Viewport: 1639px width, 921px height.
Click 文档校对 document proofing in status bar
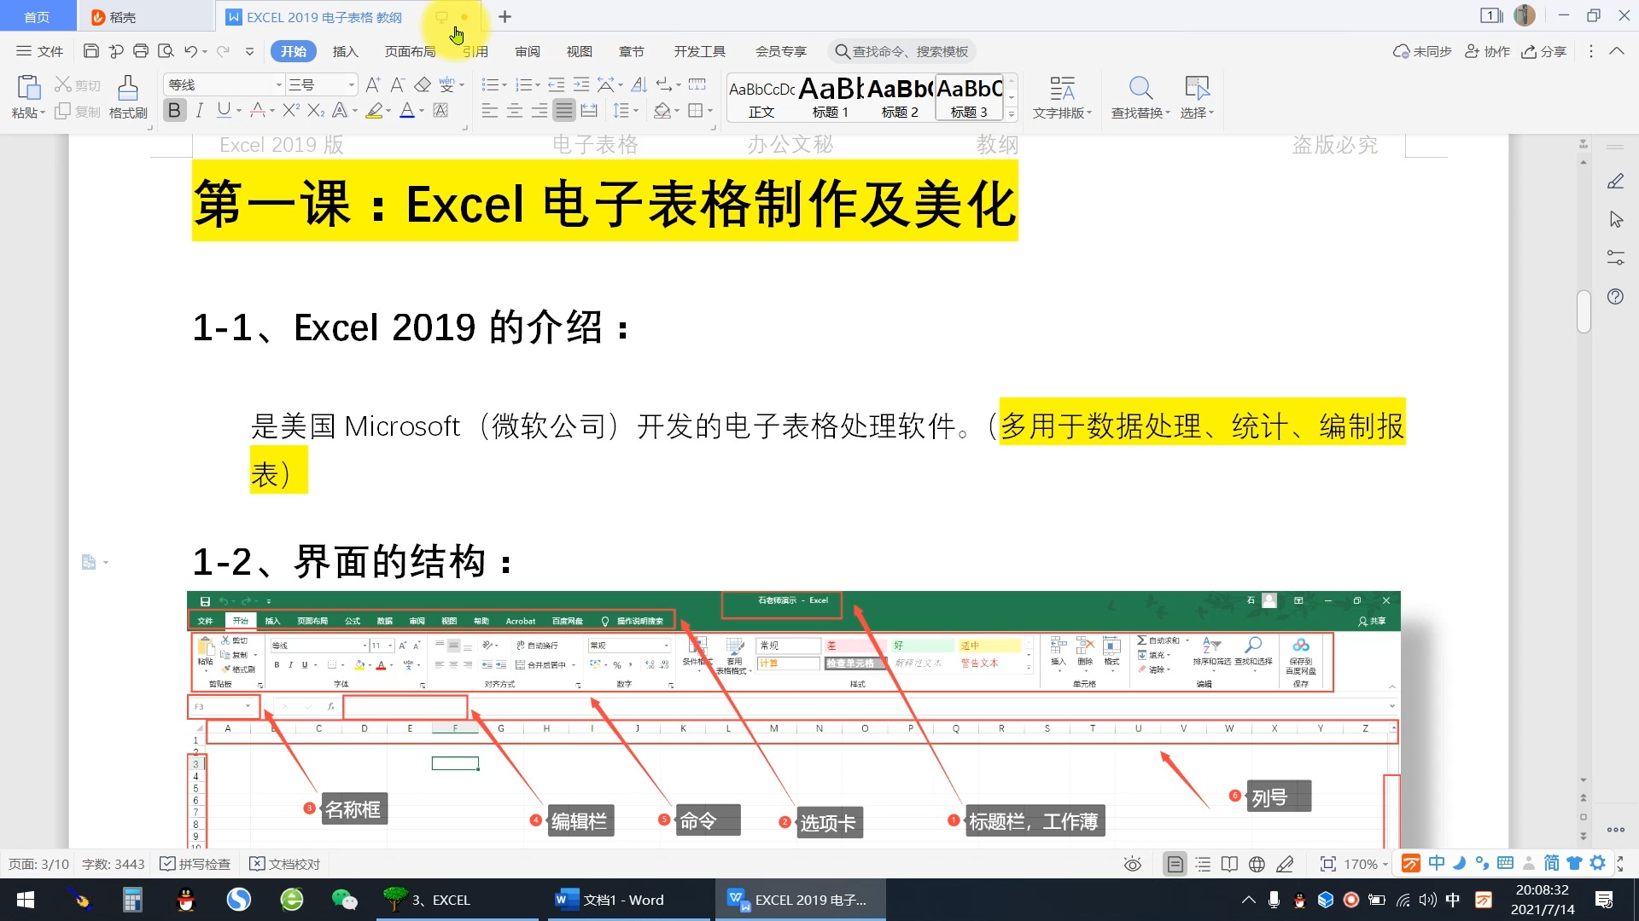(284, 865)
